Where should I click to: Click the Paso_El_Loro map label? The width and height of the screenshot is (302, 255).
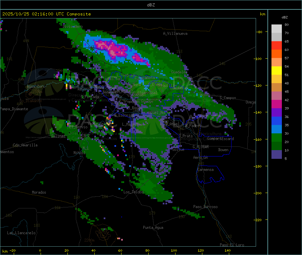tap(232, 245)
